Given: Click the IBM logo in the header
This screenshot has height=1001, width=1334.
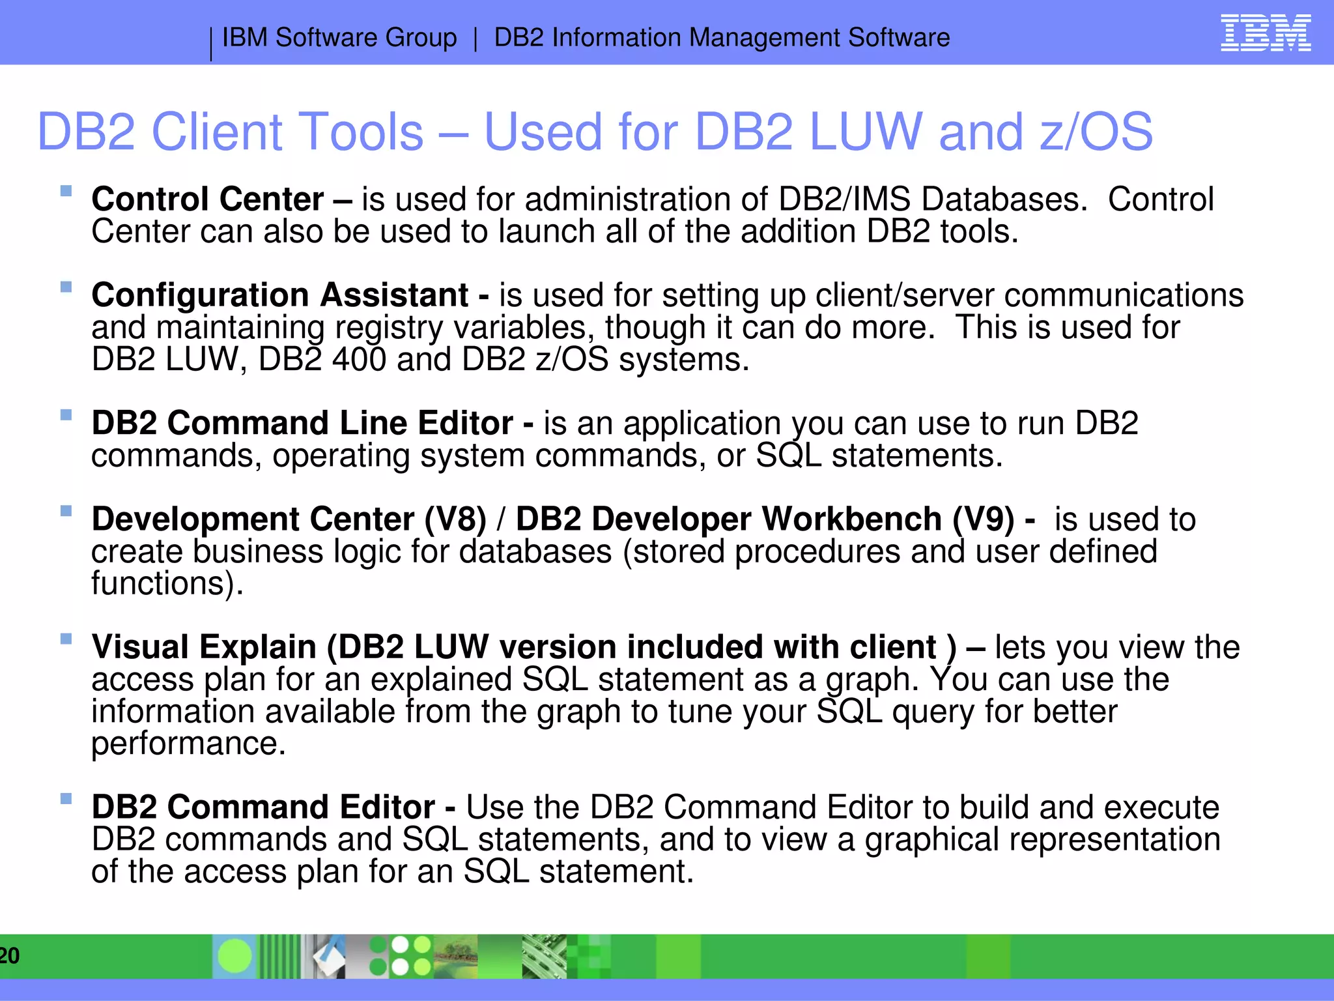Looking at the screenshot, I should 1266,33.
